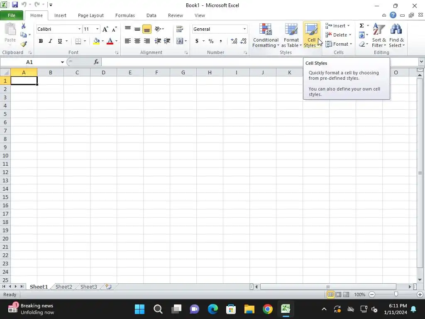This screenshot has height=319, width=425.
Task: Click the Cut scissors icon
Action: pyautogui.click(x=24, y=26)
